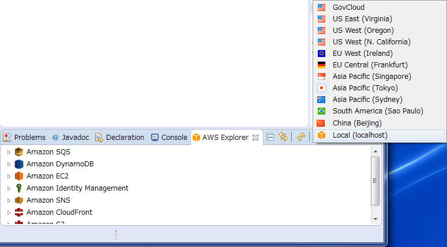Viewport: 447px width, 247px height.
Task: Select Asia Pacific (Singapore) region
Action: [380, 76]
